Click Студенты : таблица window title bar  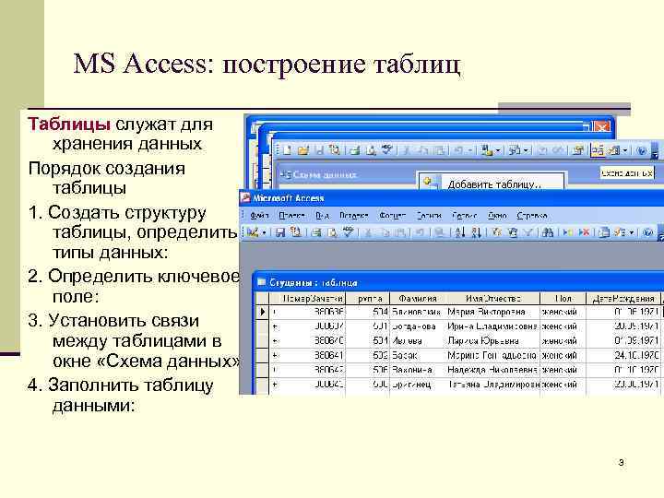pos(457,282)
